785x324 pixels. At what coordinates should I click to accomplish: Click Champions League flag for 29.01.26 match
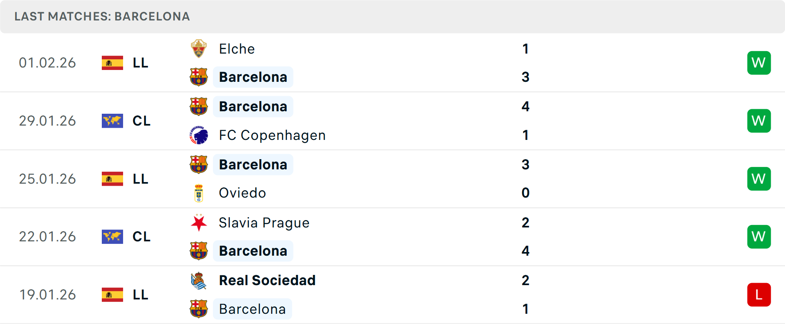(112, 121)
